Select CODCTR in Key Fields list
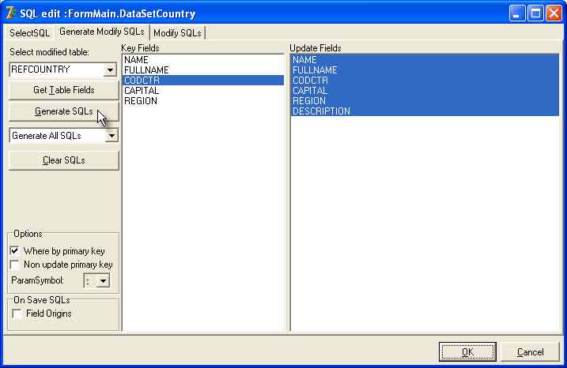The height and width of the screenshot is (368, 567). 203,81
